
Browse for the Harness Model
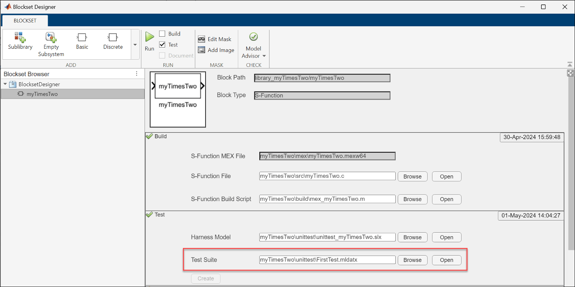click(x=412, y=237)
